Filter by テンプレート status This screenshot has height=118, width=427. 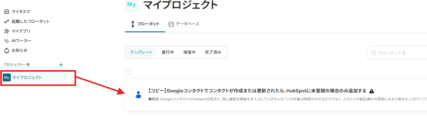tap(141, 52)
